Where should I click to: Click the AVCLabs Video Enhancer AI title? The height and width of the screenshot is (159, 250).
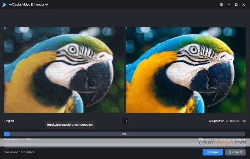point(28,5)
